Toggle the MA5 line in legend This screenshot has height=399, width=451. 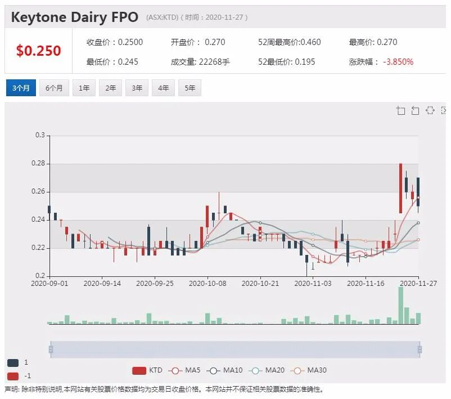(184, 370)
